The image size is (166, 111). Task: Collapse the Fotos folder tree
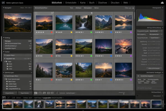(4, 62)
